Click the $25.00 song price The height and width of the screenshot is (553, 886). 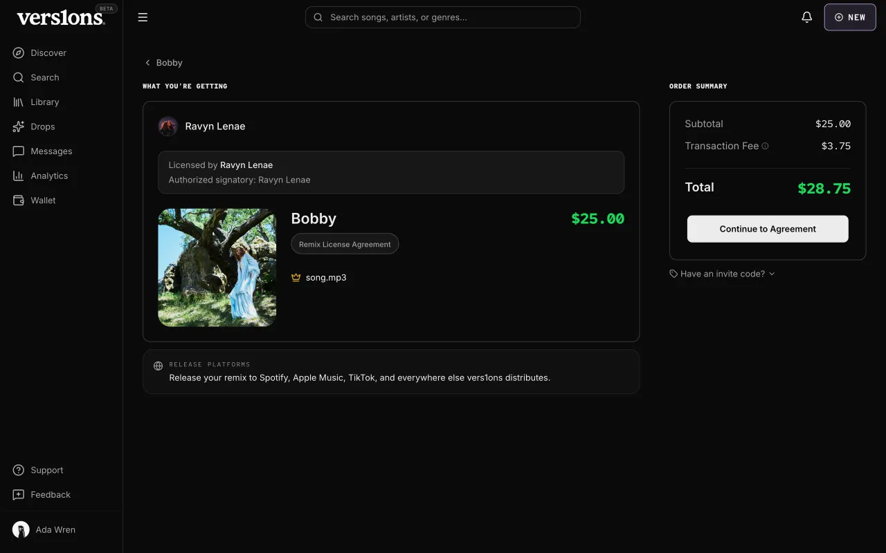click(x=598, y=218)
